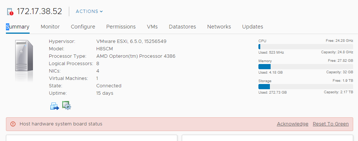Image resolution: width=358 pixels, height=141 pixels.
Task: Switch to the Networks tab
Action: 219,27
